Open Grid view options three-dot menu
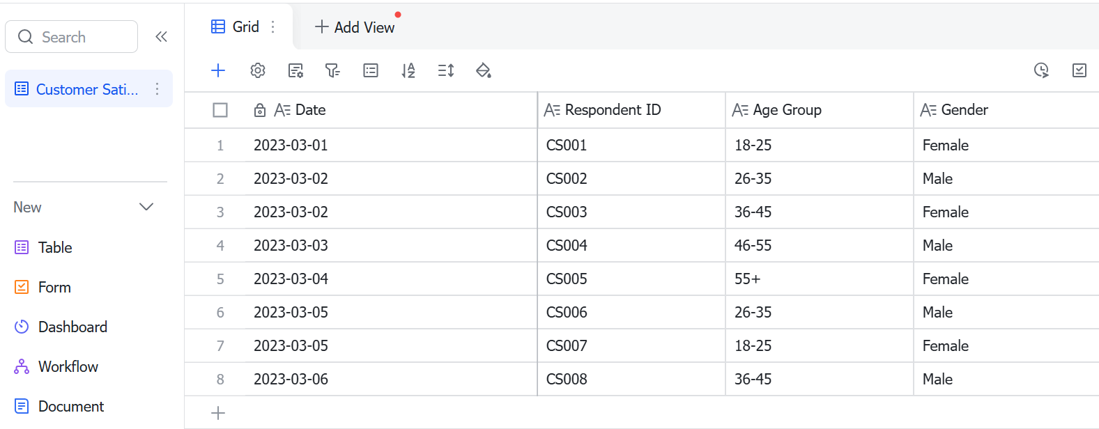Image resolution: width=1099 pixels, height=429 pixels. click(273, 26)
